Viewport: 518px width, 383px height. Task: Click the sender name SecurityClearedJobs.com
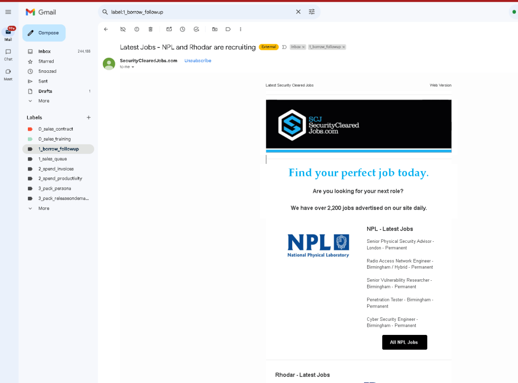149,61
